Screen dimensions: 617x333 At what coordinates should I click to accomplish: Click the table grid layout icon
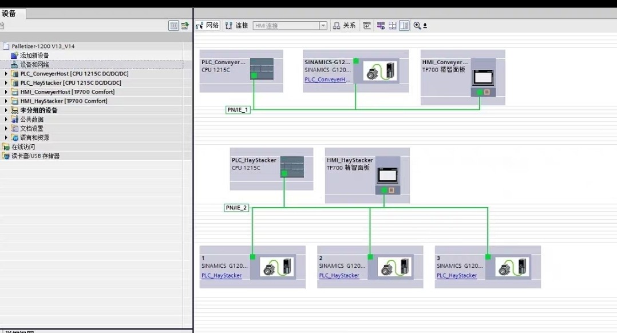tap(392, 26)
